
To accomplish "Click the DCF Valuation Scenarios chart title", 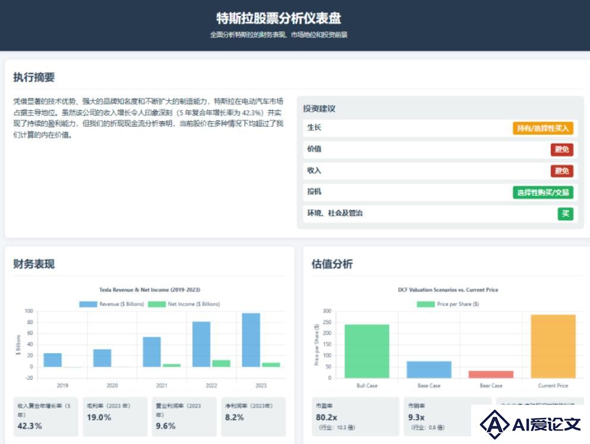I will coord(448,290).
